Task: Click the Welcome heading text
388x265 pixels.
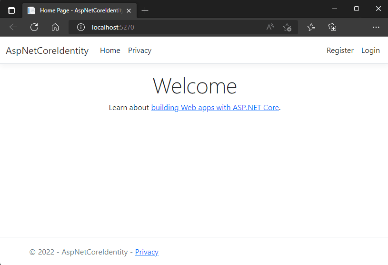Action: point(195,86)
